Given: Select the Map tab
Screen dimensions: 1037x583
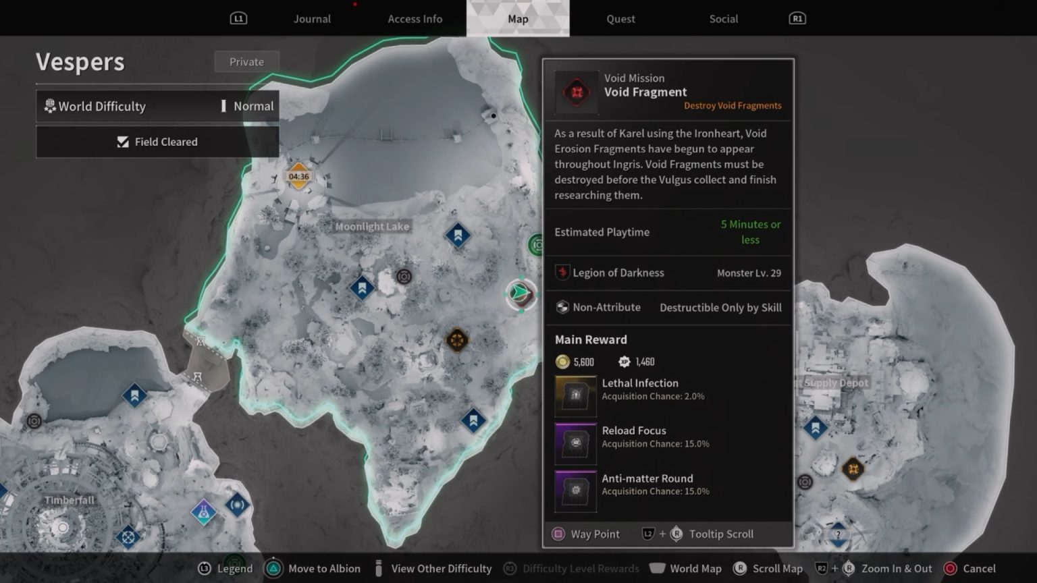Looking at the screenshot, I should [518, 18].
